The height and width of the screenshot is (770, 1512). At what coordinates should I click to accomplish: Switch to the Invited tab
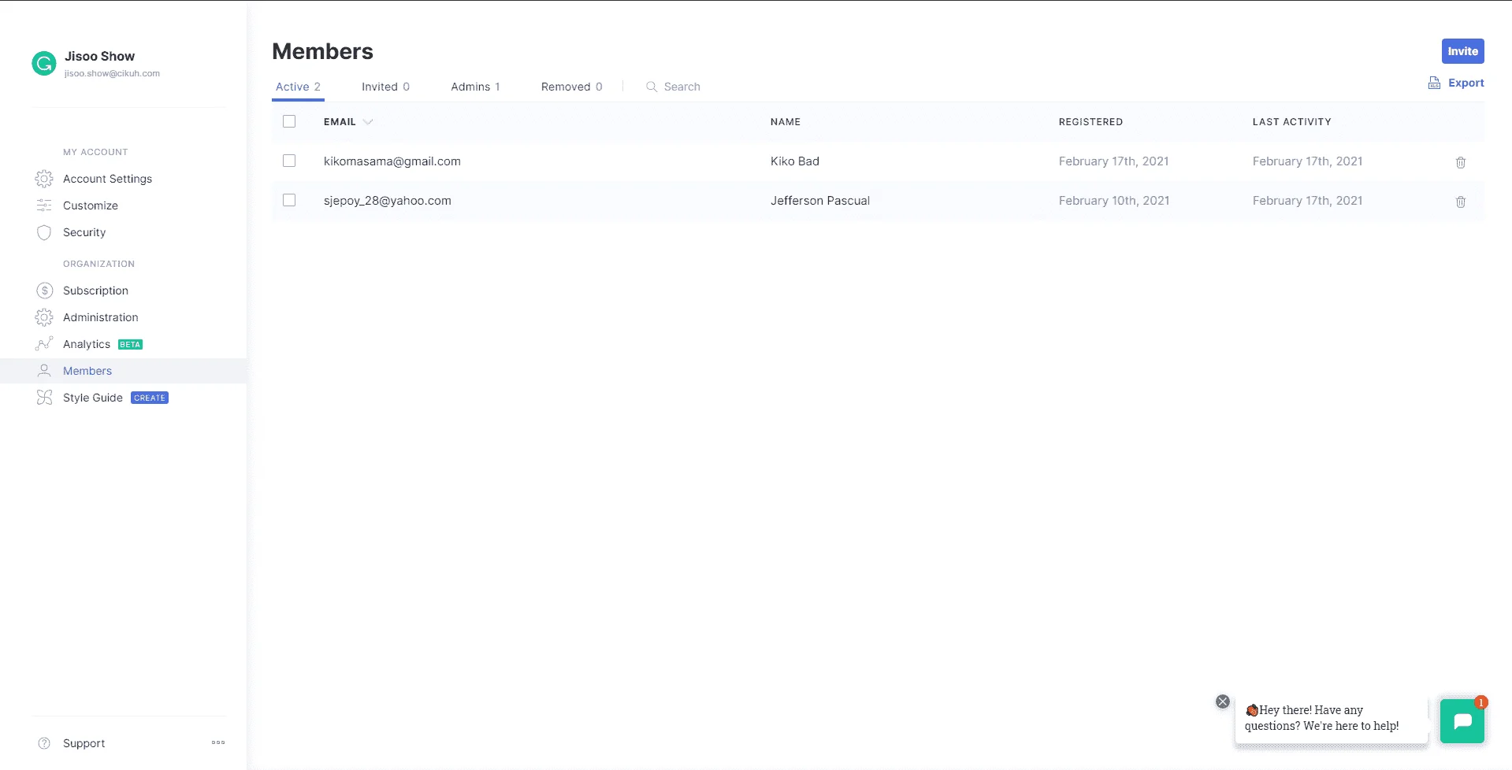click(385, 87)
